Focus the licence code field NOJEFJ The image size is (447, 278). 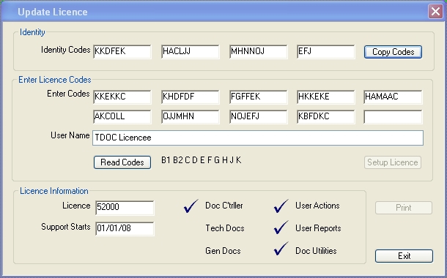tap(258, 116)
